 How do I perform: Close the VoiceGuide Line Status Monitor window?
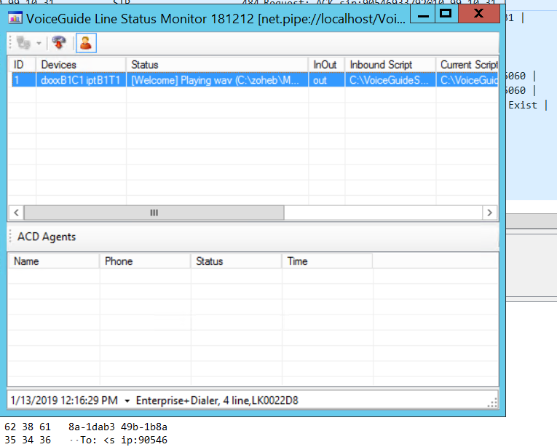(479, 14)
